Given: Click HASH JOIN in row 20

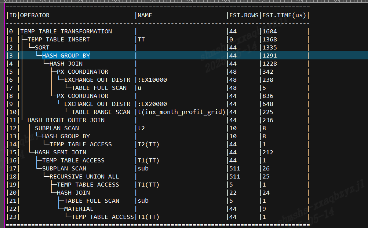Looking at the screenshot, I should [73, 192].
